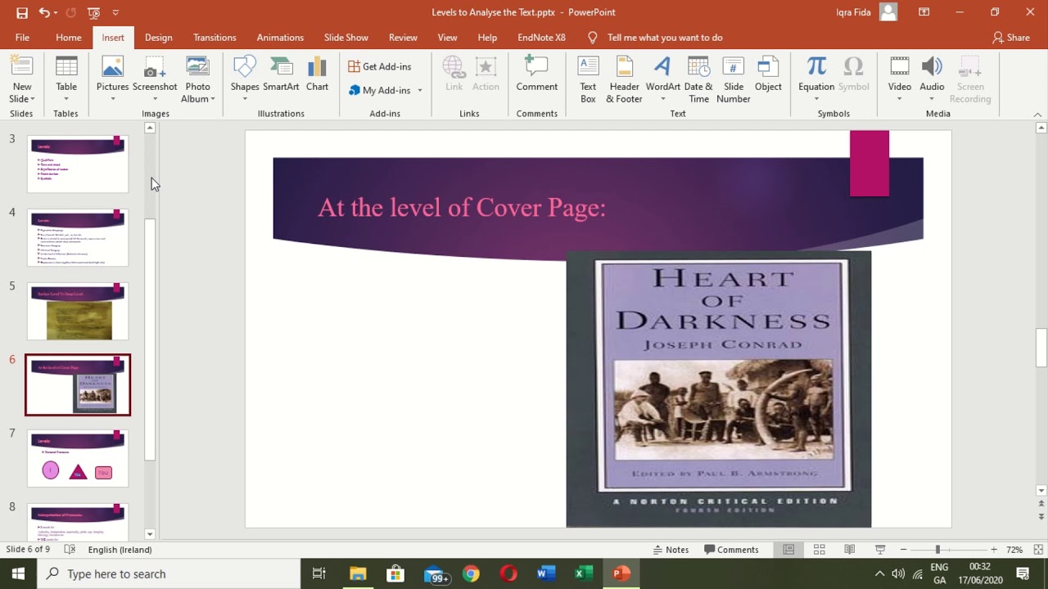Undo the last action
The width and height of the screenshot is (1048, 589).
coord(44,12)
